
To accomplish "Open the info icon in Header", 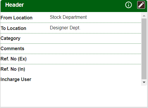I will (x=128, y=5).
